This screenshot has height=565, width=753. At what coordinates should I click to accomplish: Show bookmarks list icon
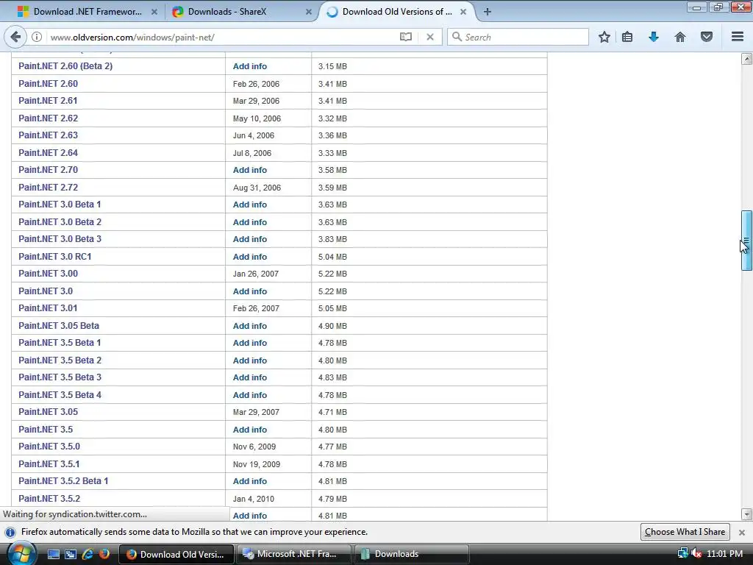point(627,37)
